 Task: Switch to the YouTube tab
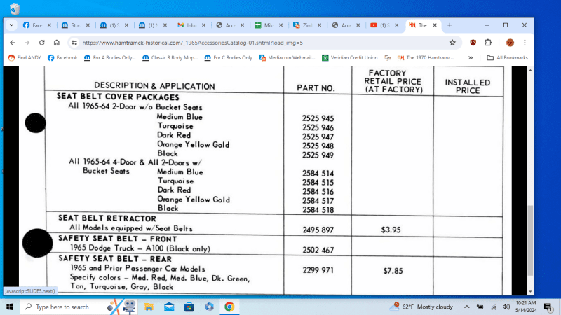[384, 25]
